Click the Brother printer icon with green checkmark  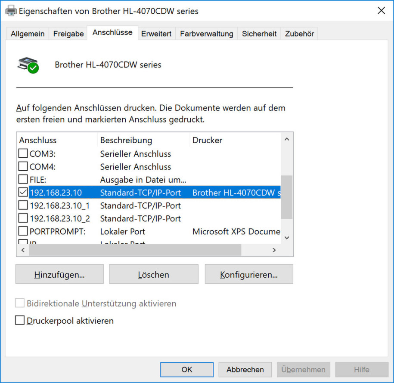pos(28,65)
